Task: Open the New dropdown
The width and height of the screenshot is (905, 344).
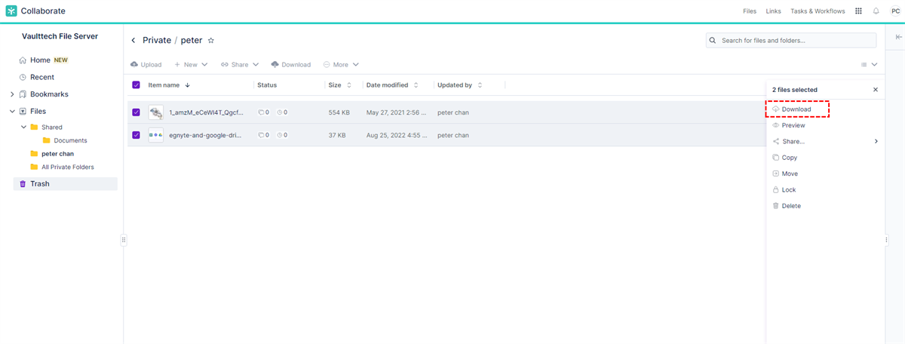Action: coord(191,64)
